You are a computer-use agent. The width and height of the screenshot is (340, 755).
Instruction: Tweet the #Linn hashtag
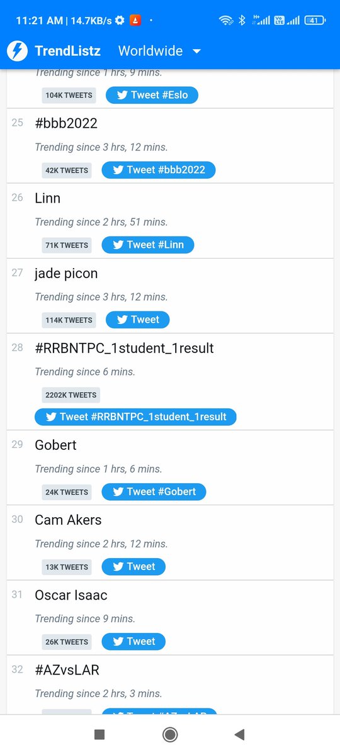[x=148, y=245]
